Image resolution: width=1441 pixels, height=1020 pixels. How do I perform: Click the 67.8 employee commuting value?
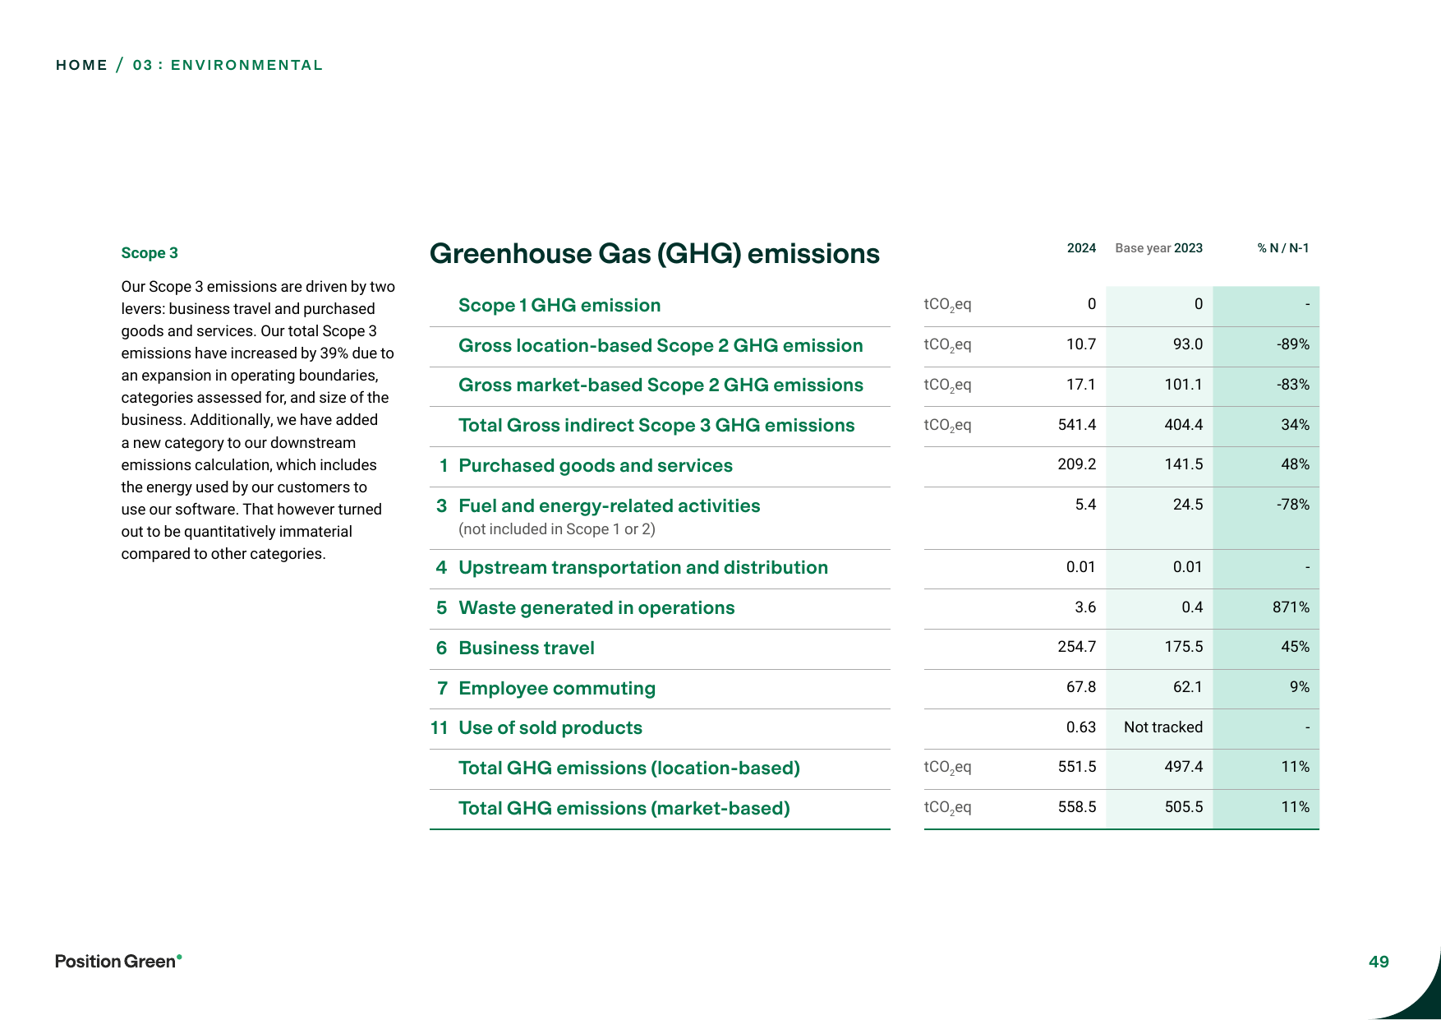(x=1081, y=687)
